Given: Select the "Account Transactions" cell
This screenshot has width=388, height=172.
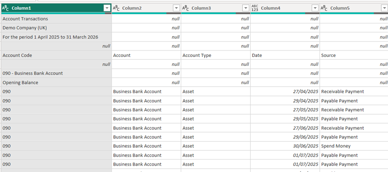Looking at the screenshot, I should pyautogui.click(x=25, y=19).
